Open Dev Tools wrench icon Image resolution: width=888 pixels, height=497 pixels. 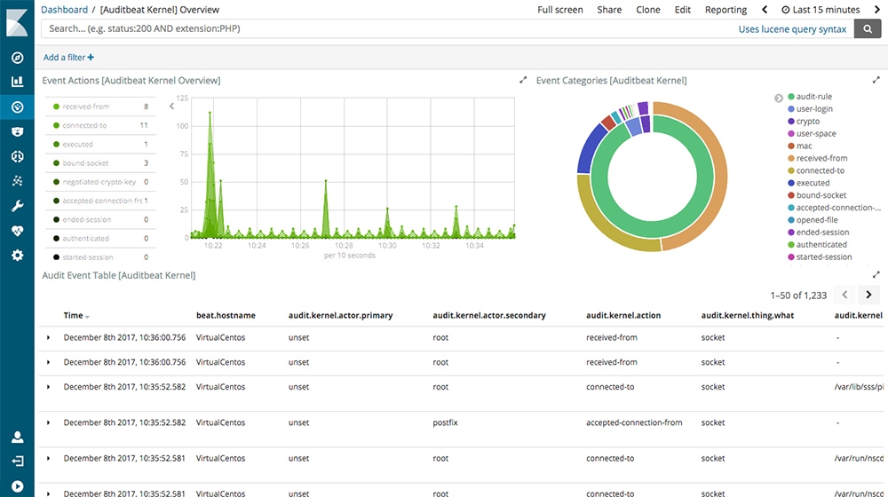[x=18, y=206]
